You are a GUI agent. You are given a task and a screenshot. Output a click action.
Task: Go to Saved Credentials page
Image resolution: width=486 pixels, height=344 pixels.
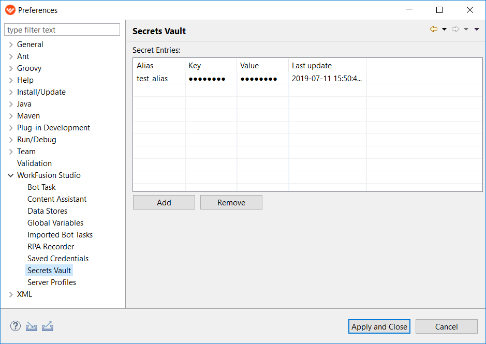pyautogui.click(x=58, y=259)
